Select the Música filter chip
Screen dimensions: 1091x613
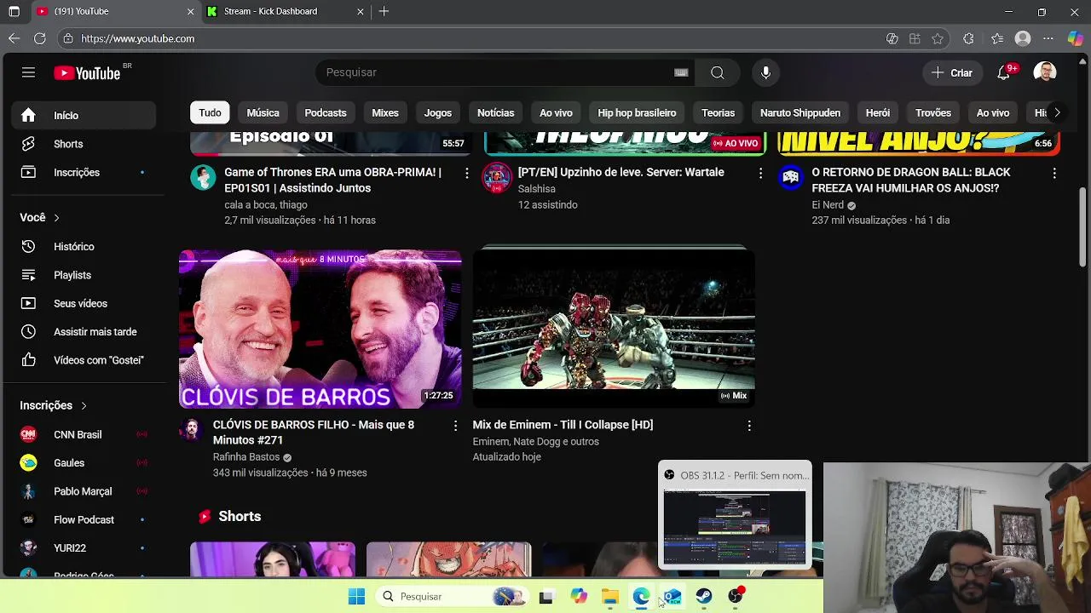(x=263, y=112)
